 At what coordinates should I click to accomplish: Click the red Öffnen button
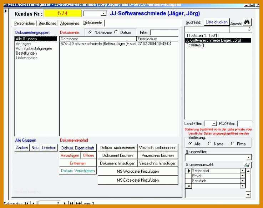(x=88, y=156)
